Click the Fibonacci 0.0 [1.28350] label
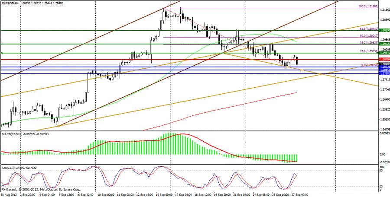The image size is (390, 197). [370, 65]
